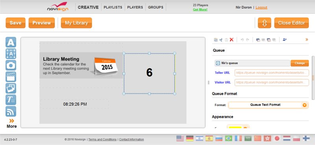Click the Teller URL input field

pos(272,73)
